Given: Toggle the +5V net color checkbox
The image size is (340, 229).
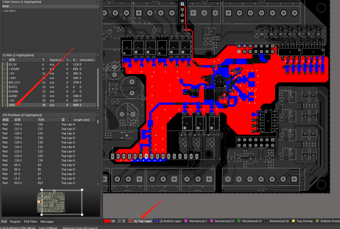Looking at the screenshot, I should (5, 73).
